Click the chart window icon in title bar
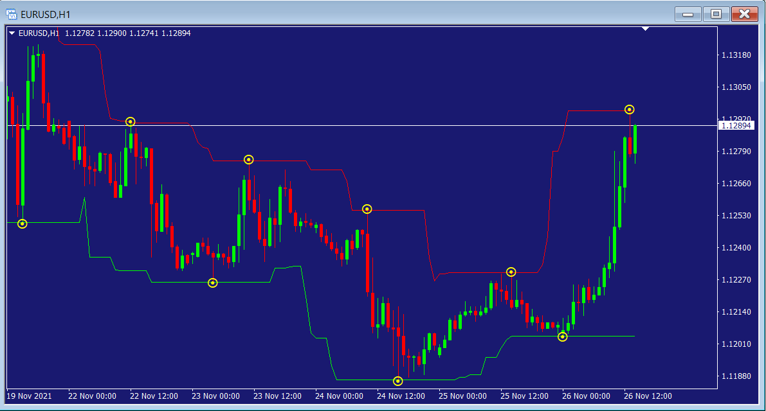Screen dimensions: 766x411 [11, 13]
